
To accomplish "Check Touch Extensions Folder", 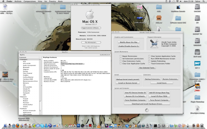I will pos(149,64).
